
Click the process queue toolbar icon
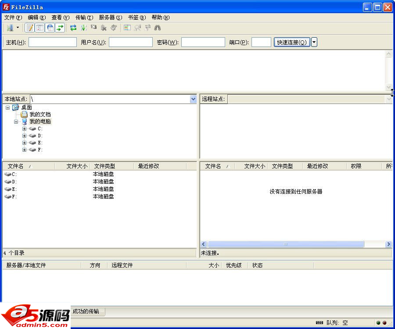click(x=84, y=28)
